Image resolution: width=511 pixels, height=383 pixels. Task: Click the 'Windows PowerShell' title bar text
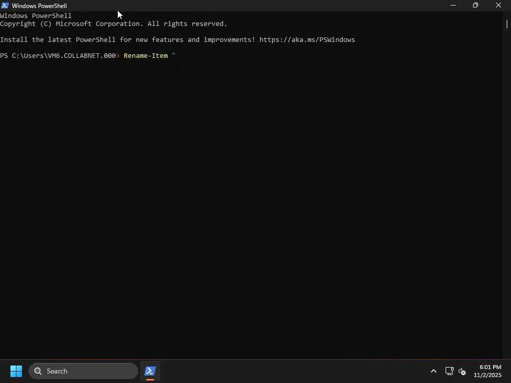pyautogui.click(x=39, y=6)
